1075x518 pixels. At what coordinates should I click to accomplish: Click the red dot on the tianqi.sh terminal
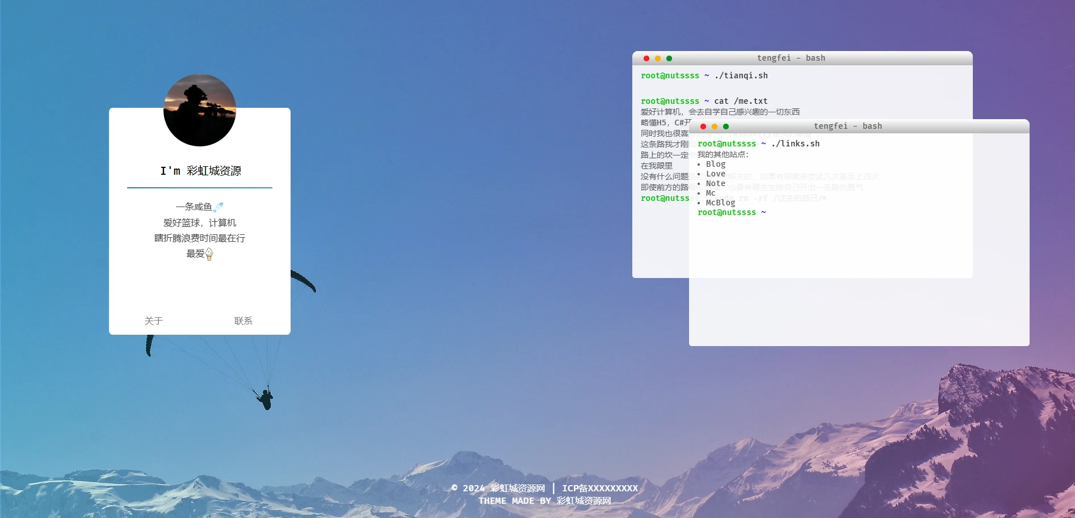(x=646, y=58)
